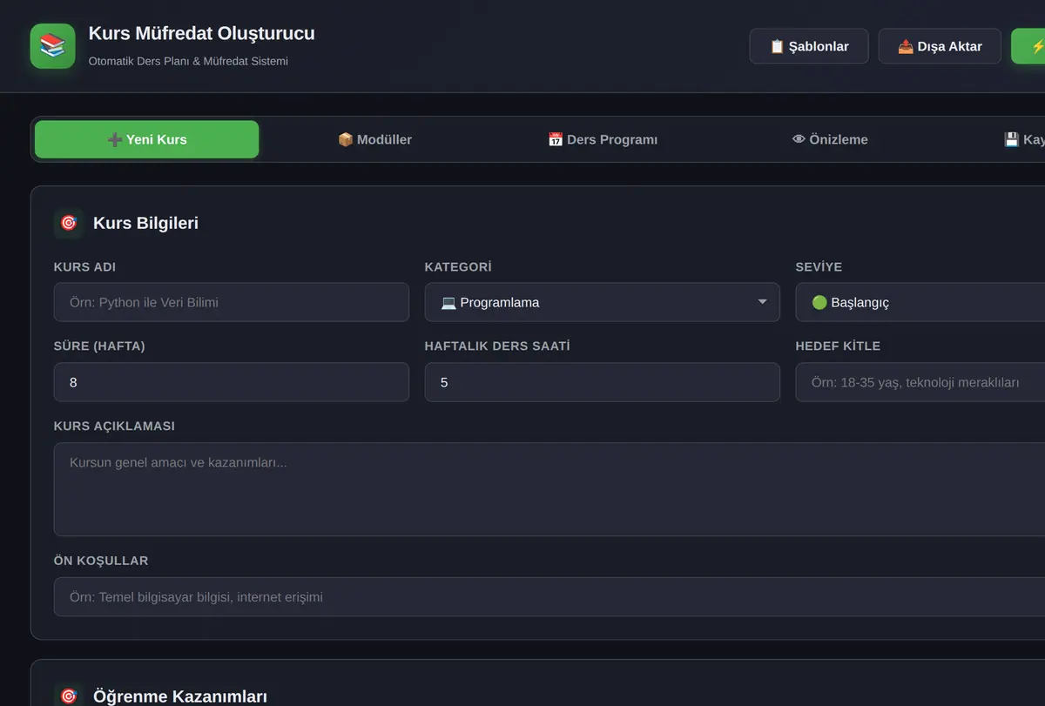Screen dimensions: 1045x706
Task: Click the Kurs Müfredat Oluşturucu title
Action: 202,33
